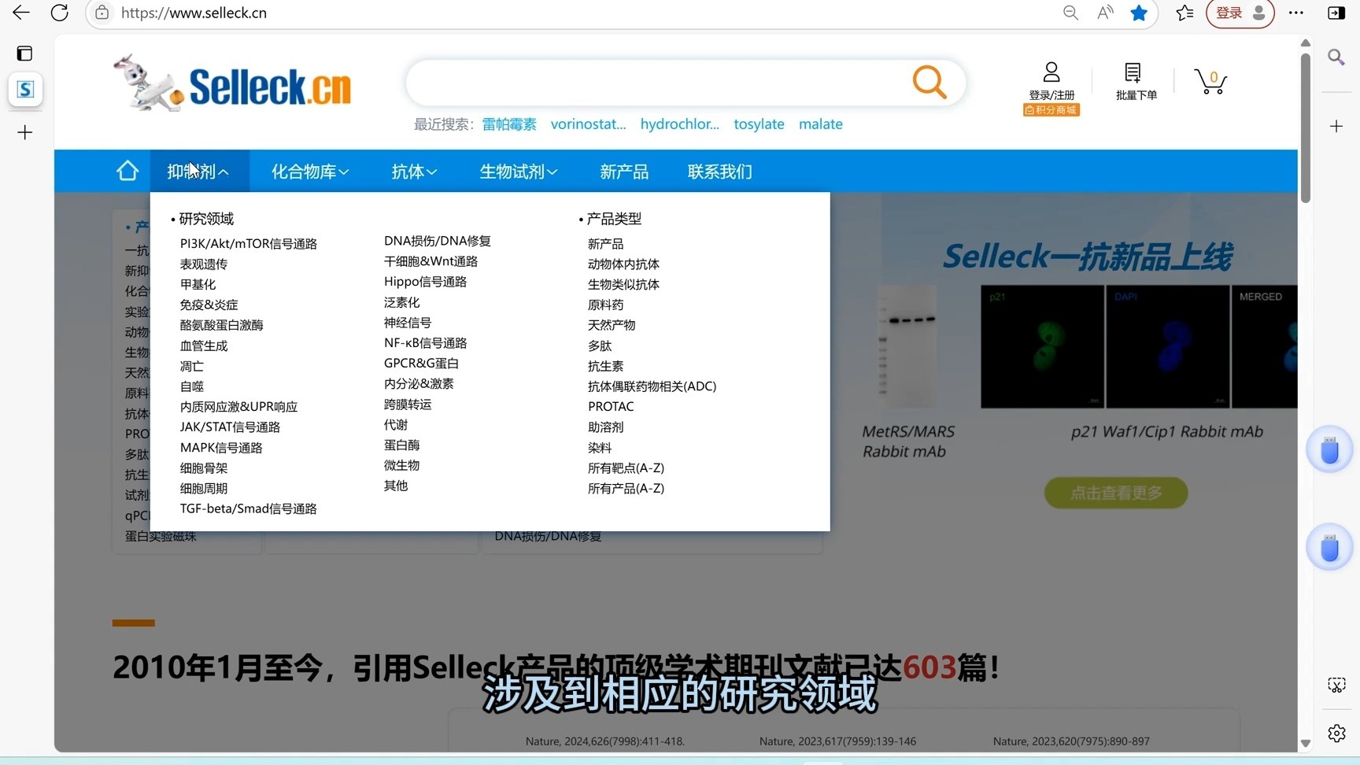Expand the 生物试剂 dropdown
The height and width of the screenshot is (765, 1360).
517,171
